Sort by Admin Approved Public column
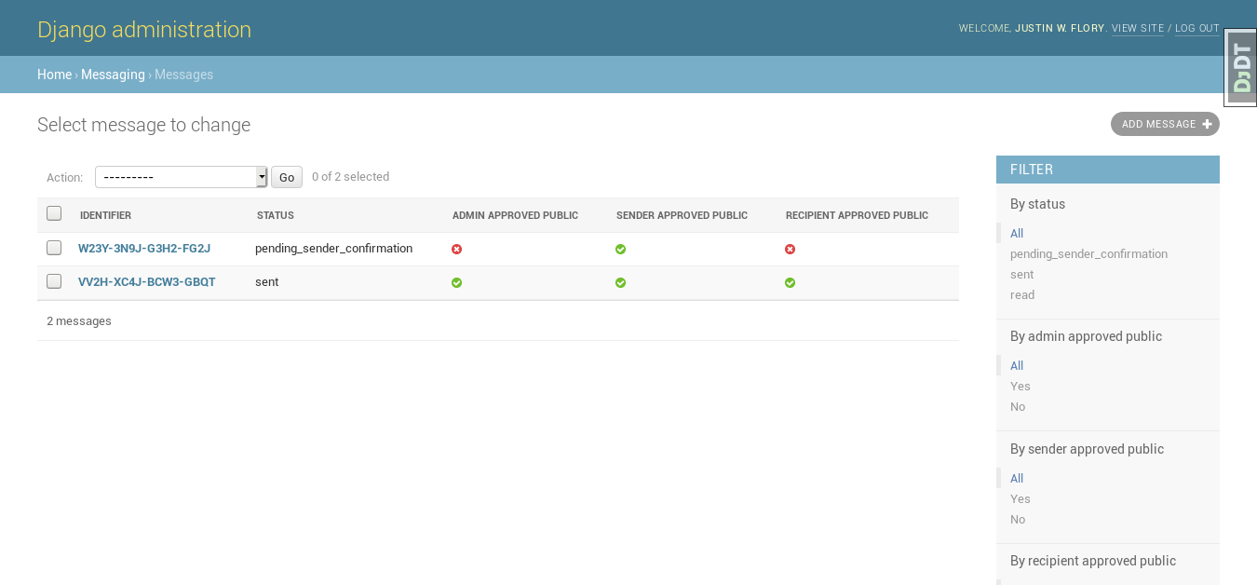The image size is (1257, 585). click(515, 215)
